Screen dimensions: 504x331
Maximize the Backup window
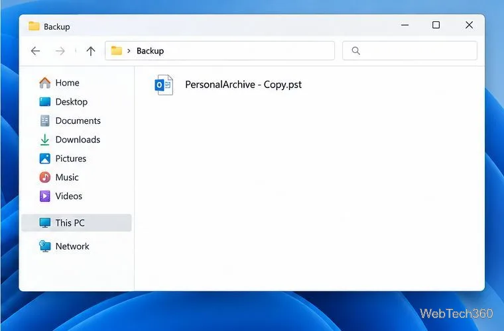click(x=436, y=25)
